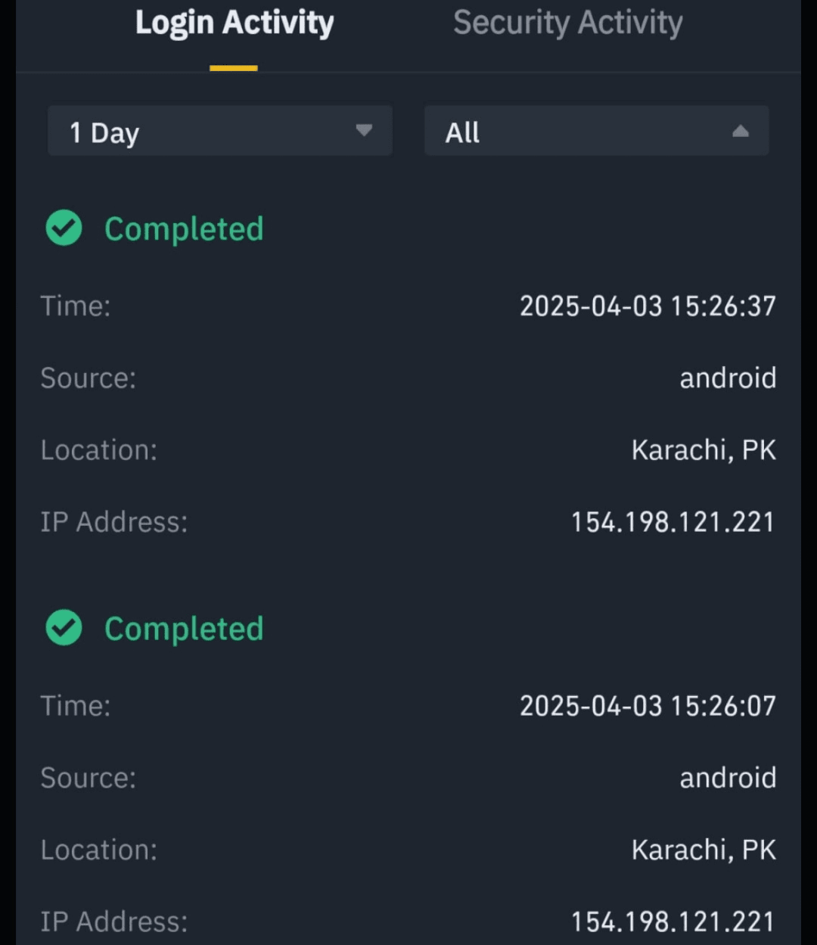The image size is (817, 945).
Task: Click the yellow underline beneath Login Activity
Action: (x=234, y=68)
